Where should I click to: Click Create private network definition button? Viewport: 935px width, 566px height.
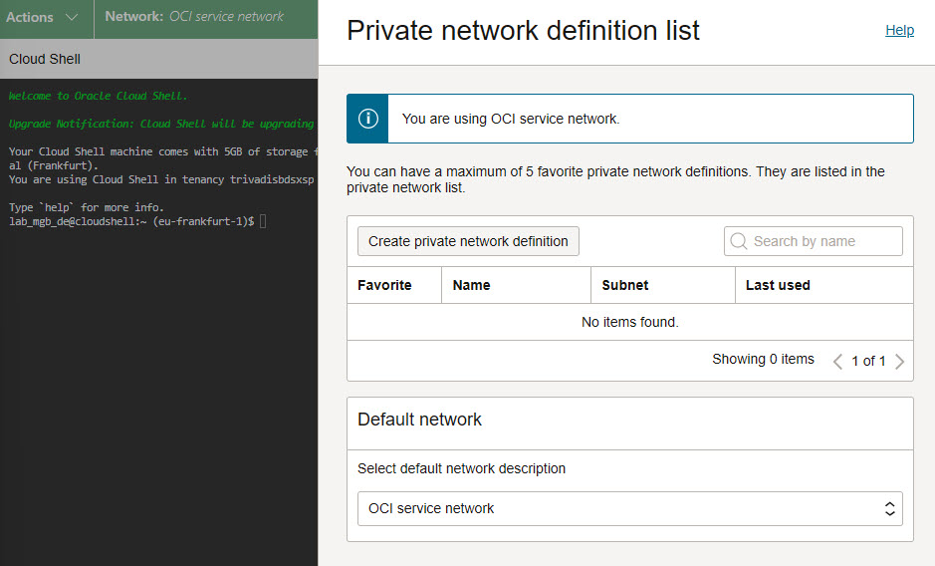468,241
